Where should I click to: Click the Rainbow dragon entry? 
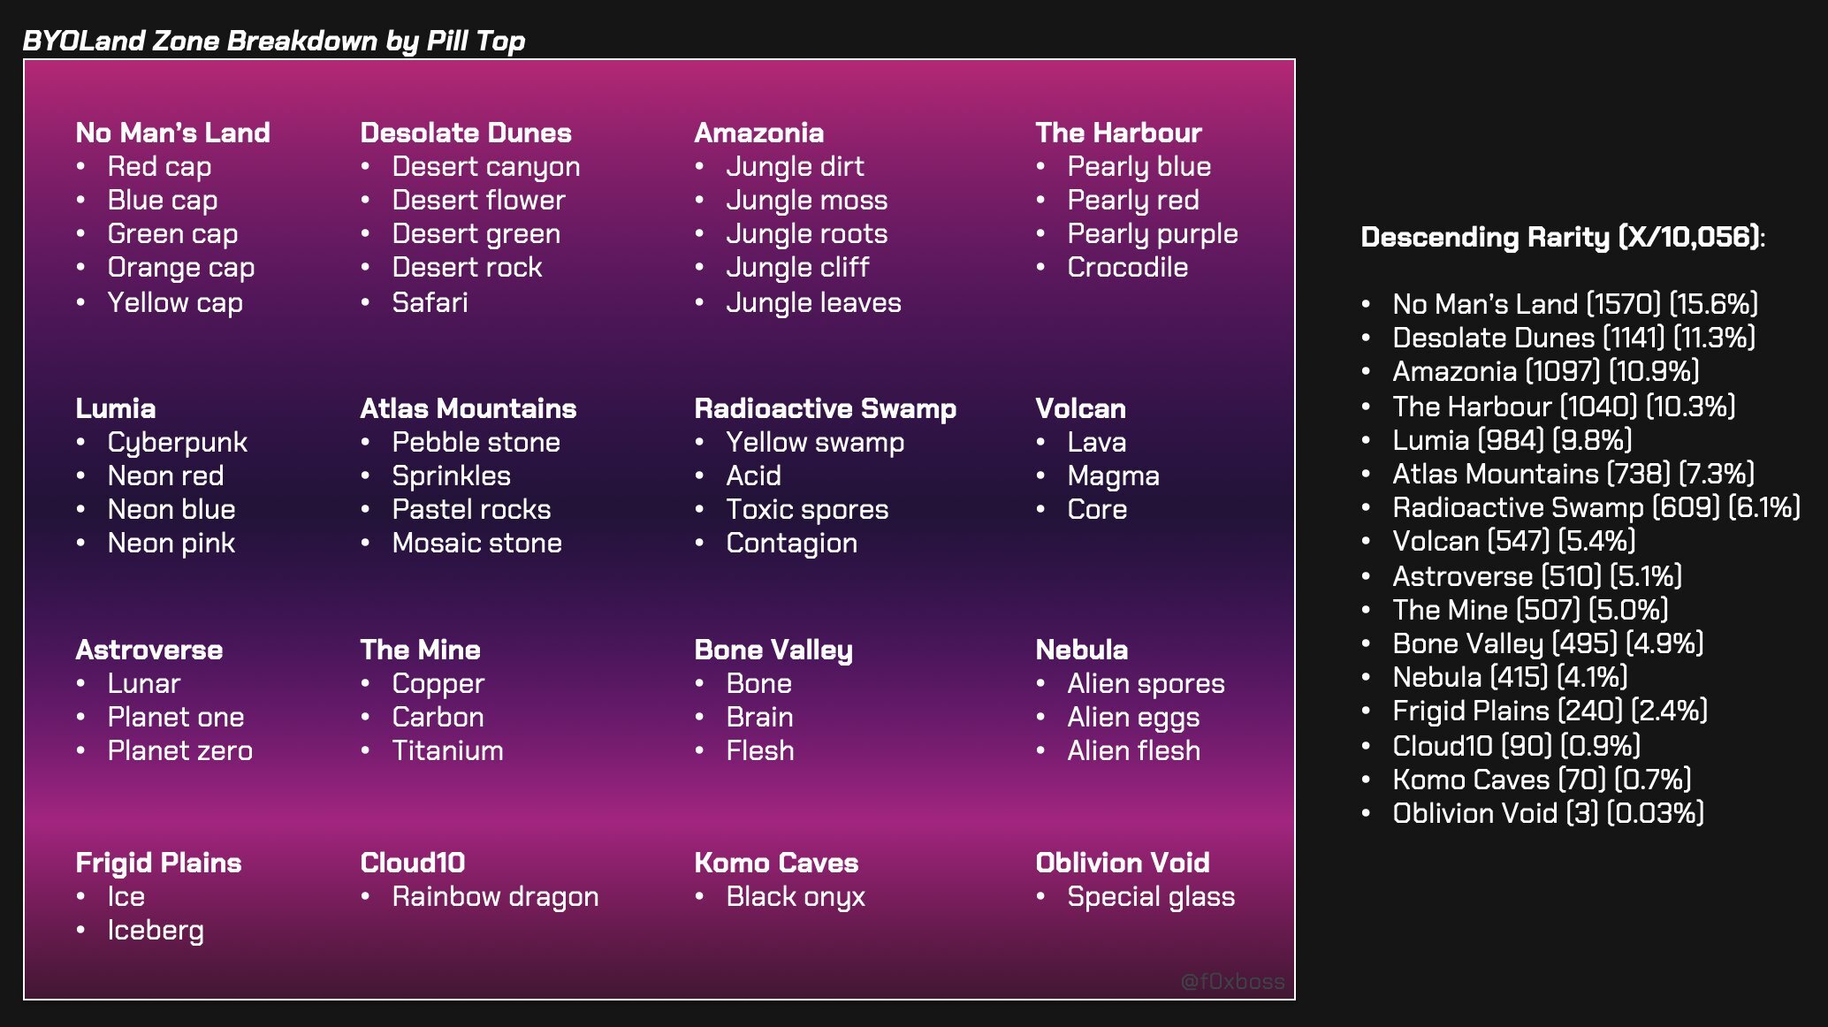[496, 897]
